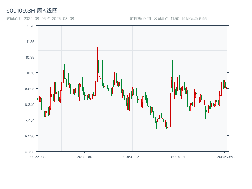Click the y-axis value 10.98
This screenshot has height=189, width=252.
point(30,57)
